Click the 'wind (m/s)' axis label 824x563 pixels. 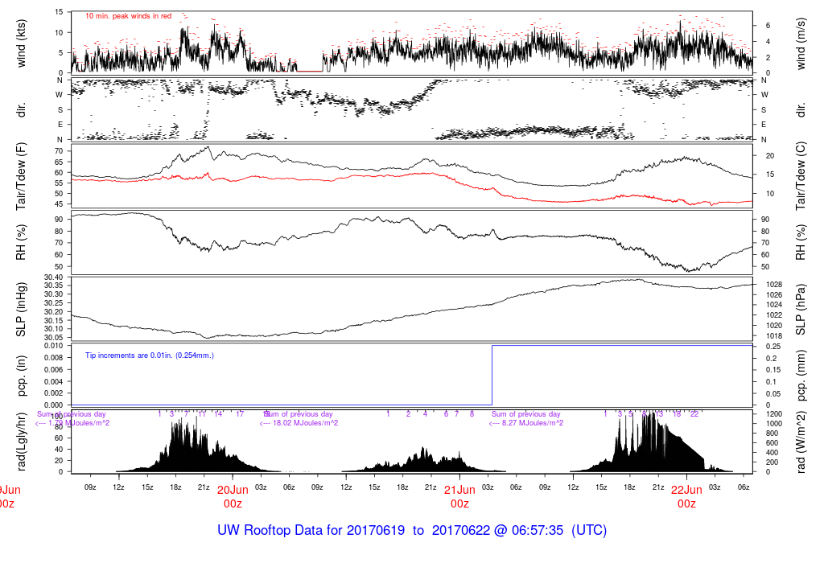point(801,43)
